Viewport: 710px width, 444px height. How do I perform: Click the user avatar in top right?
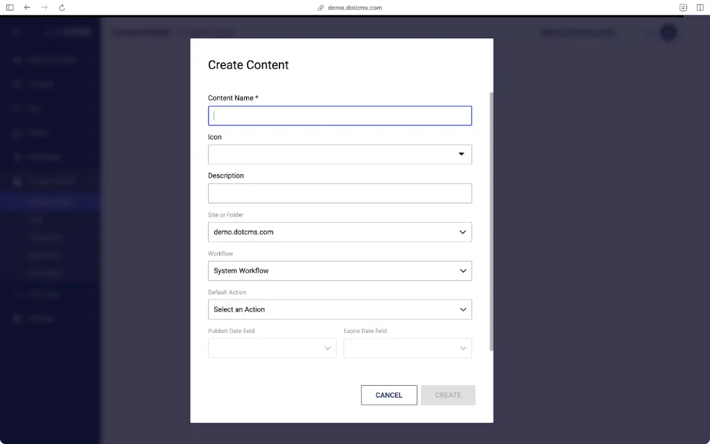coord(668,33)
